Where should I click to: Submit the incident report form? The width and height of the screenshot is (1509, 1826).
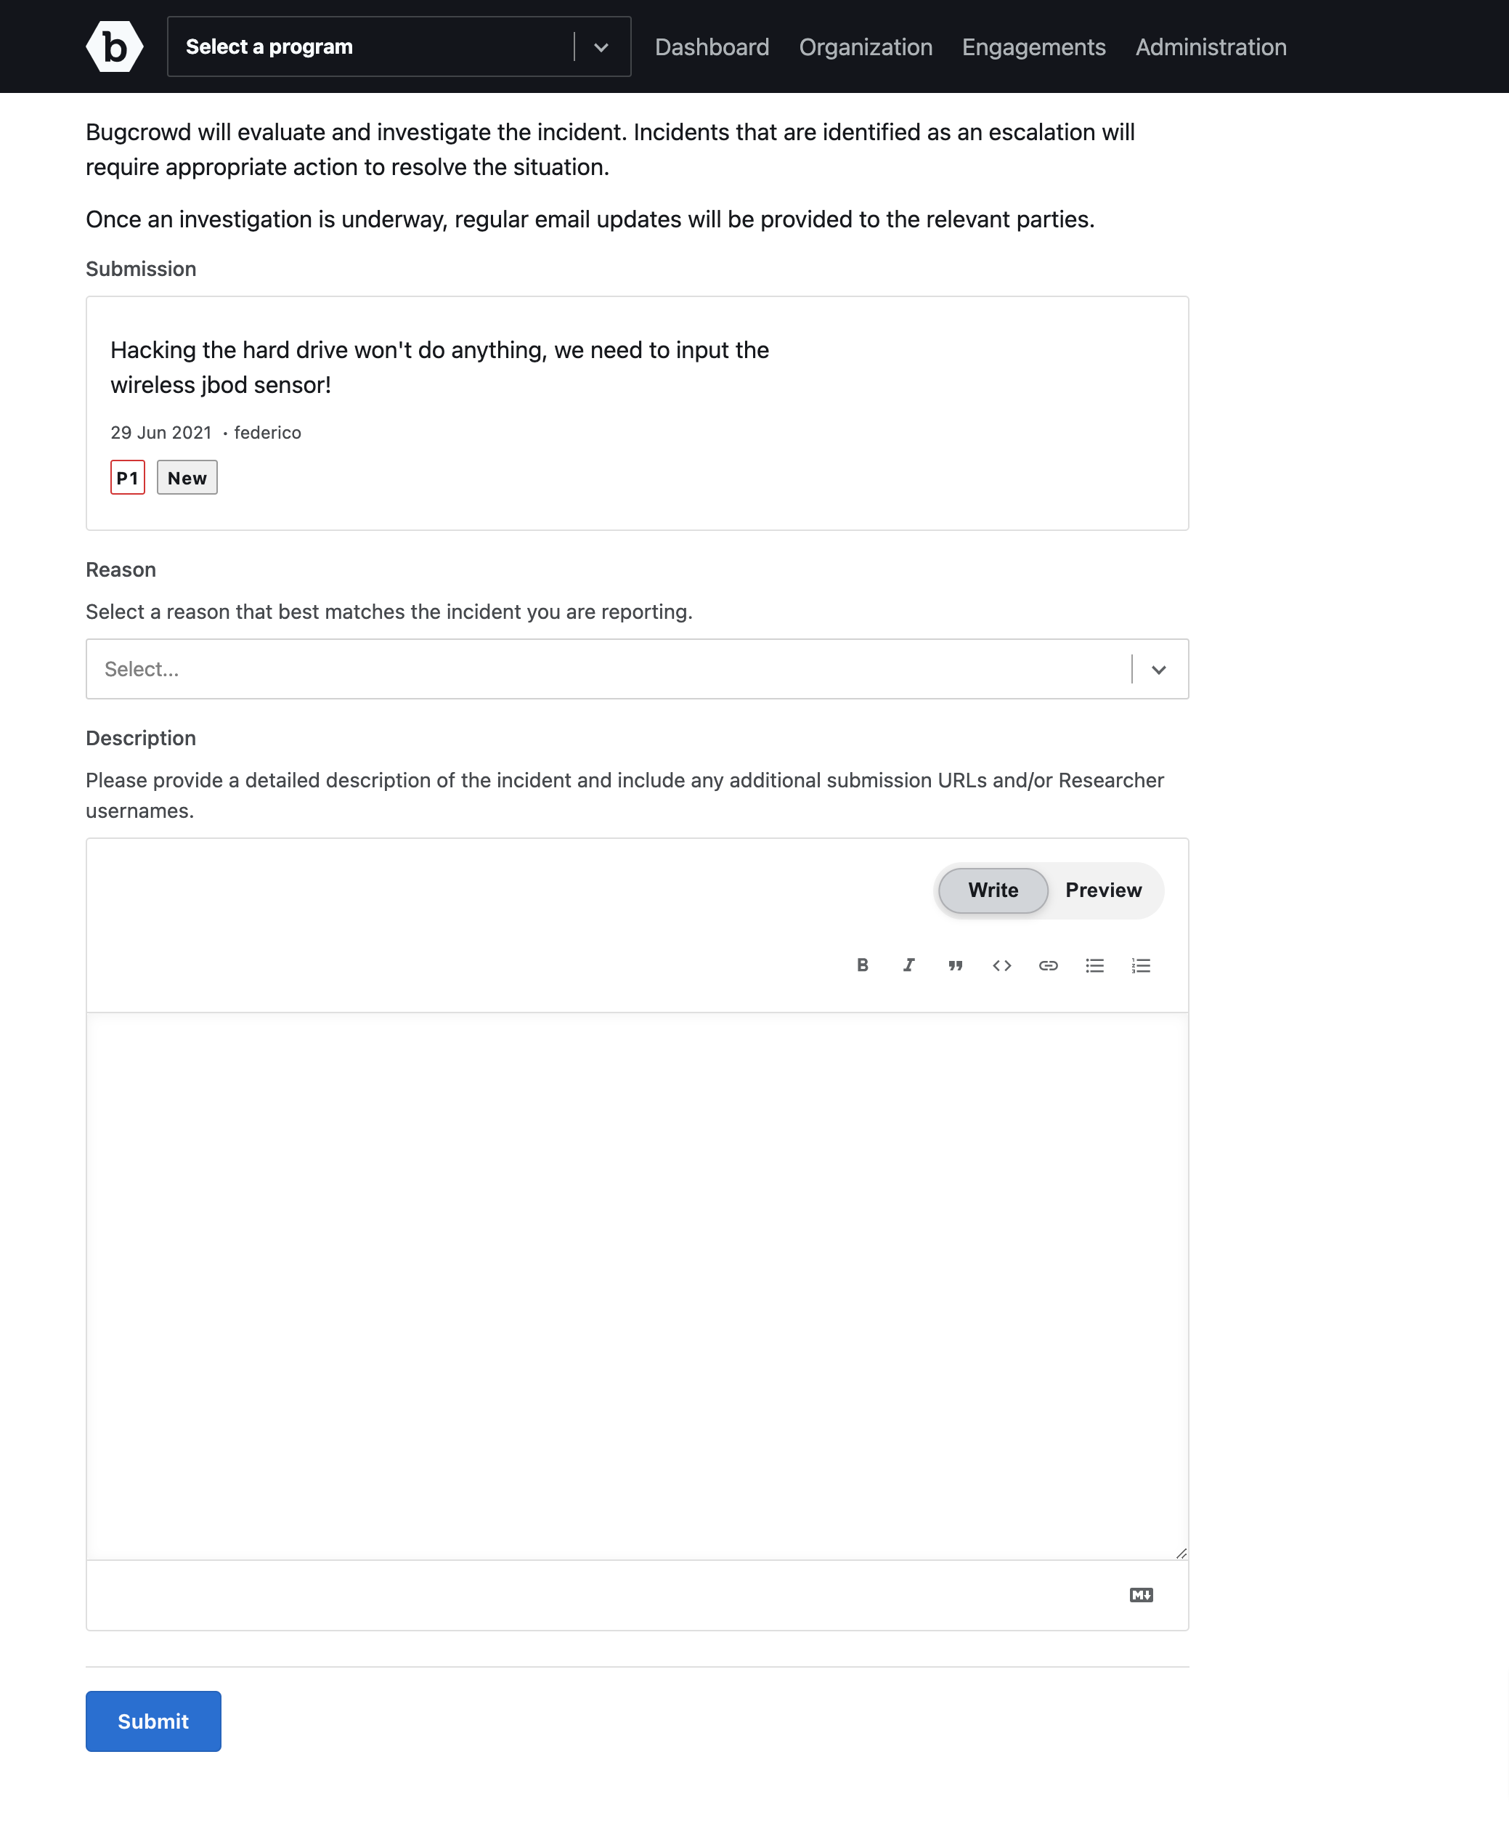(153, 1721)
